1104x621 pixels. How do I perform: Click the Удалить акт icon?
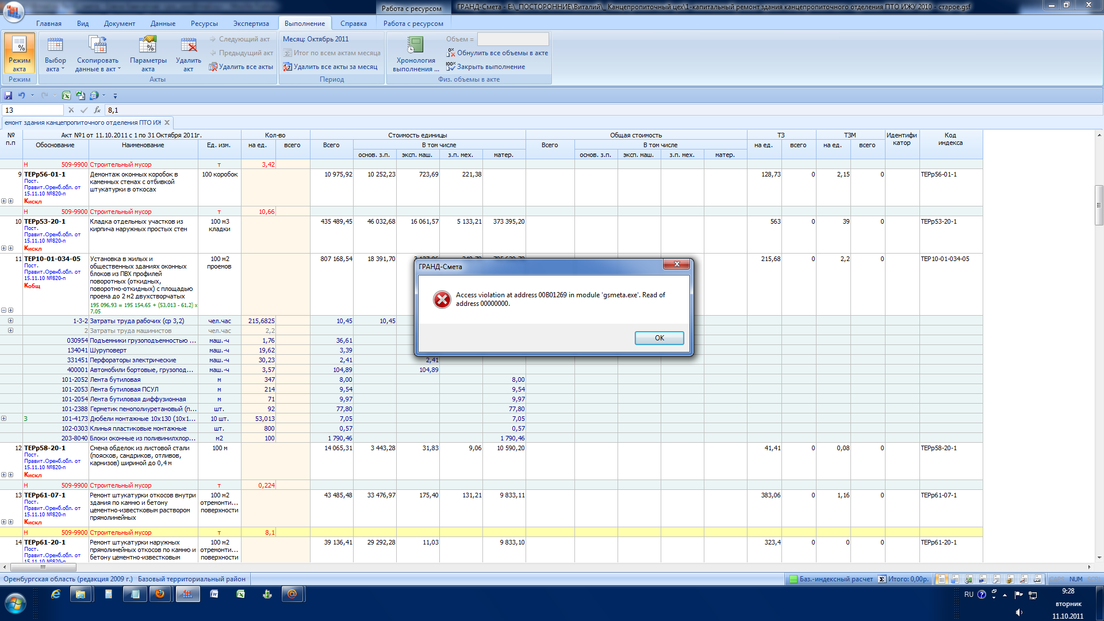(188, 46)
